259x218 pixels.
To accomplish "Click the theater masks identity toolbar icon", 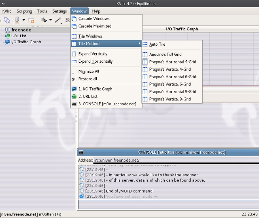I will point(44,20).
